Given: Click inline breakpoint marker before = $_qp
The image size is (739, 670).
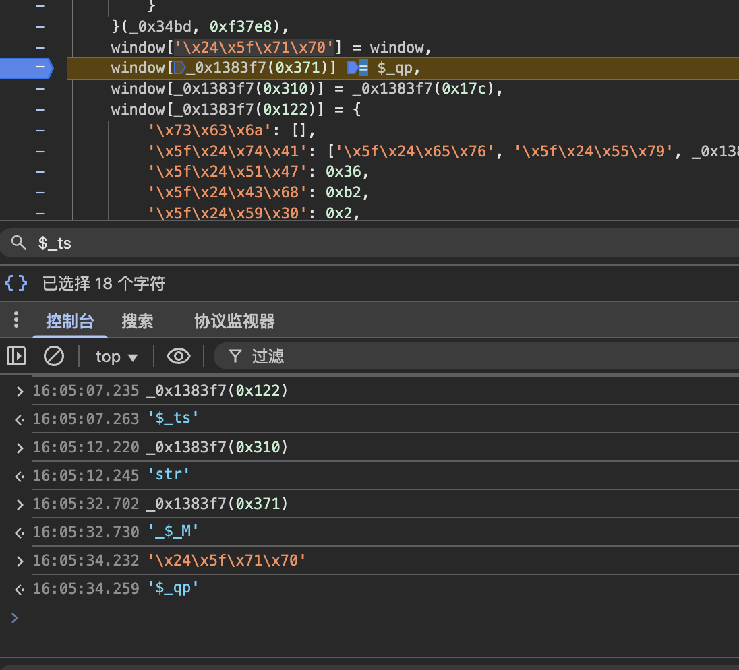Looking at the screenshot, I should pos(353,68).
